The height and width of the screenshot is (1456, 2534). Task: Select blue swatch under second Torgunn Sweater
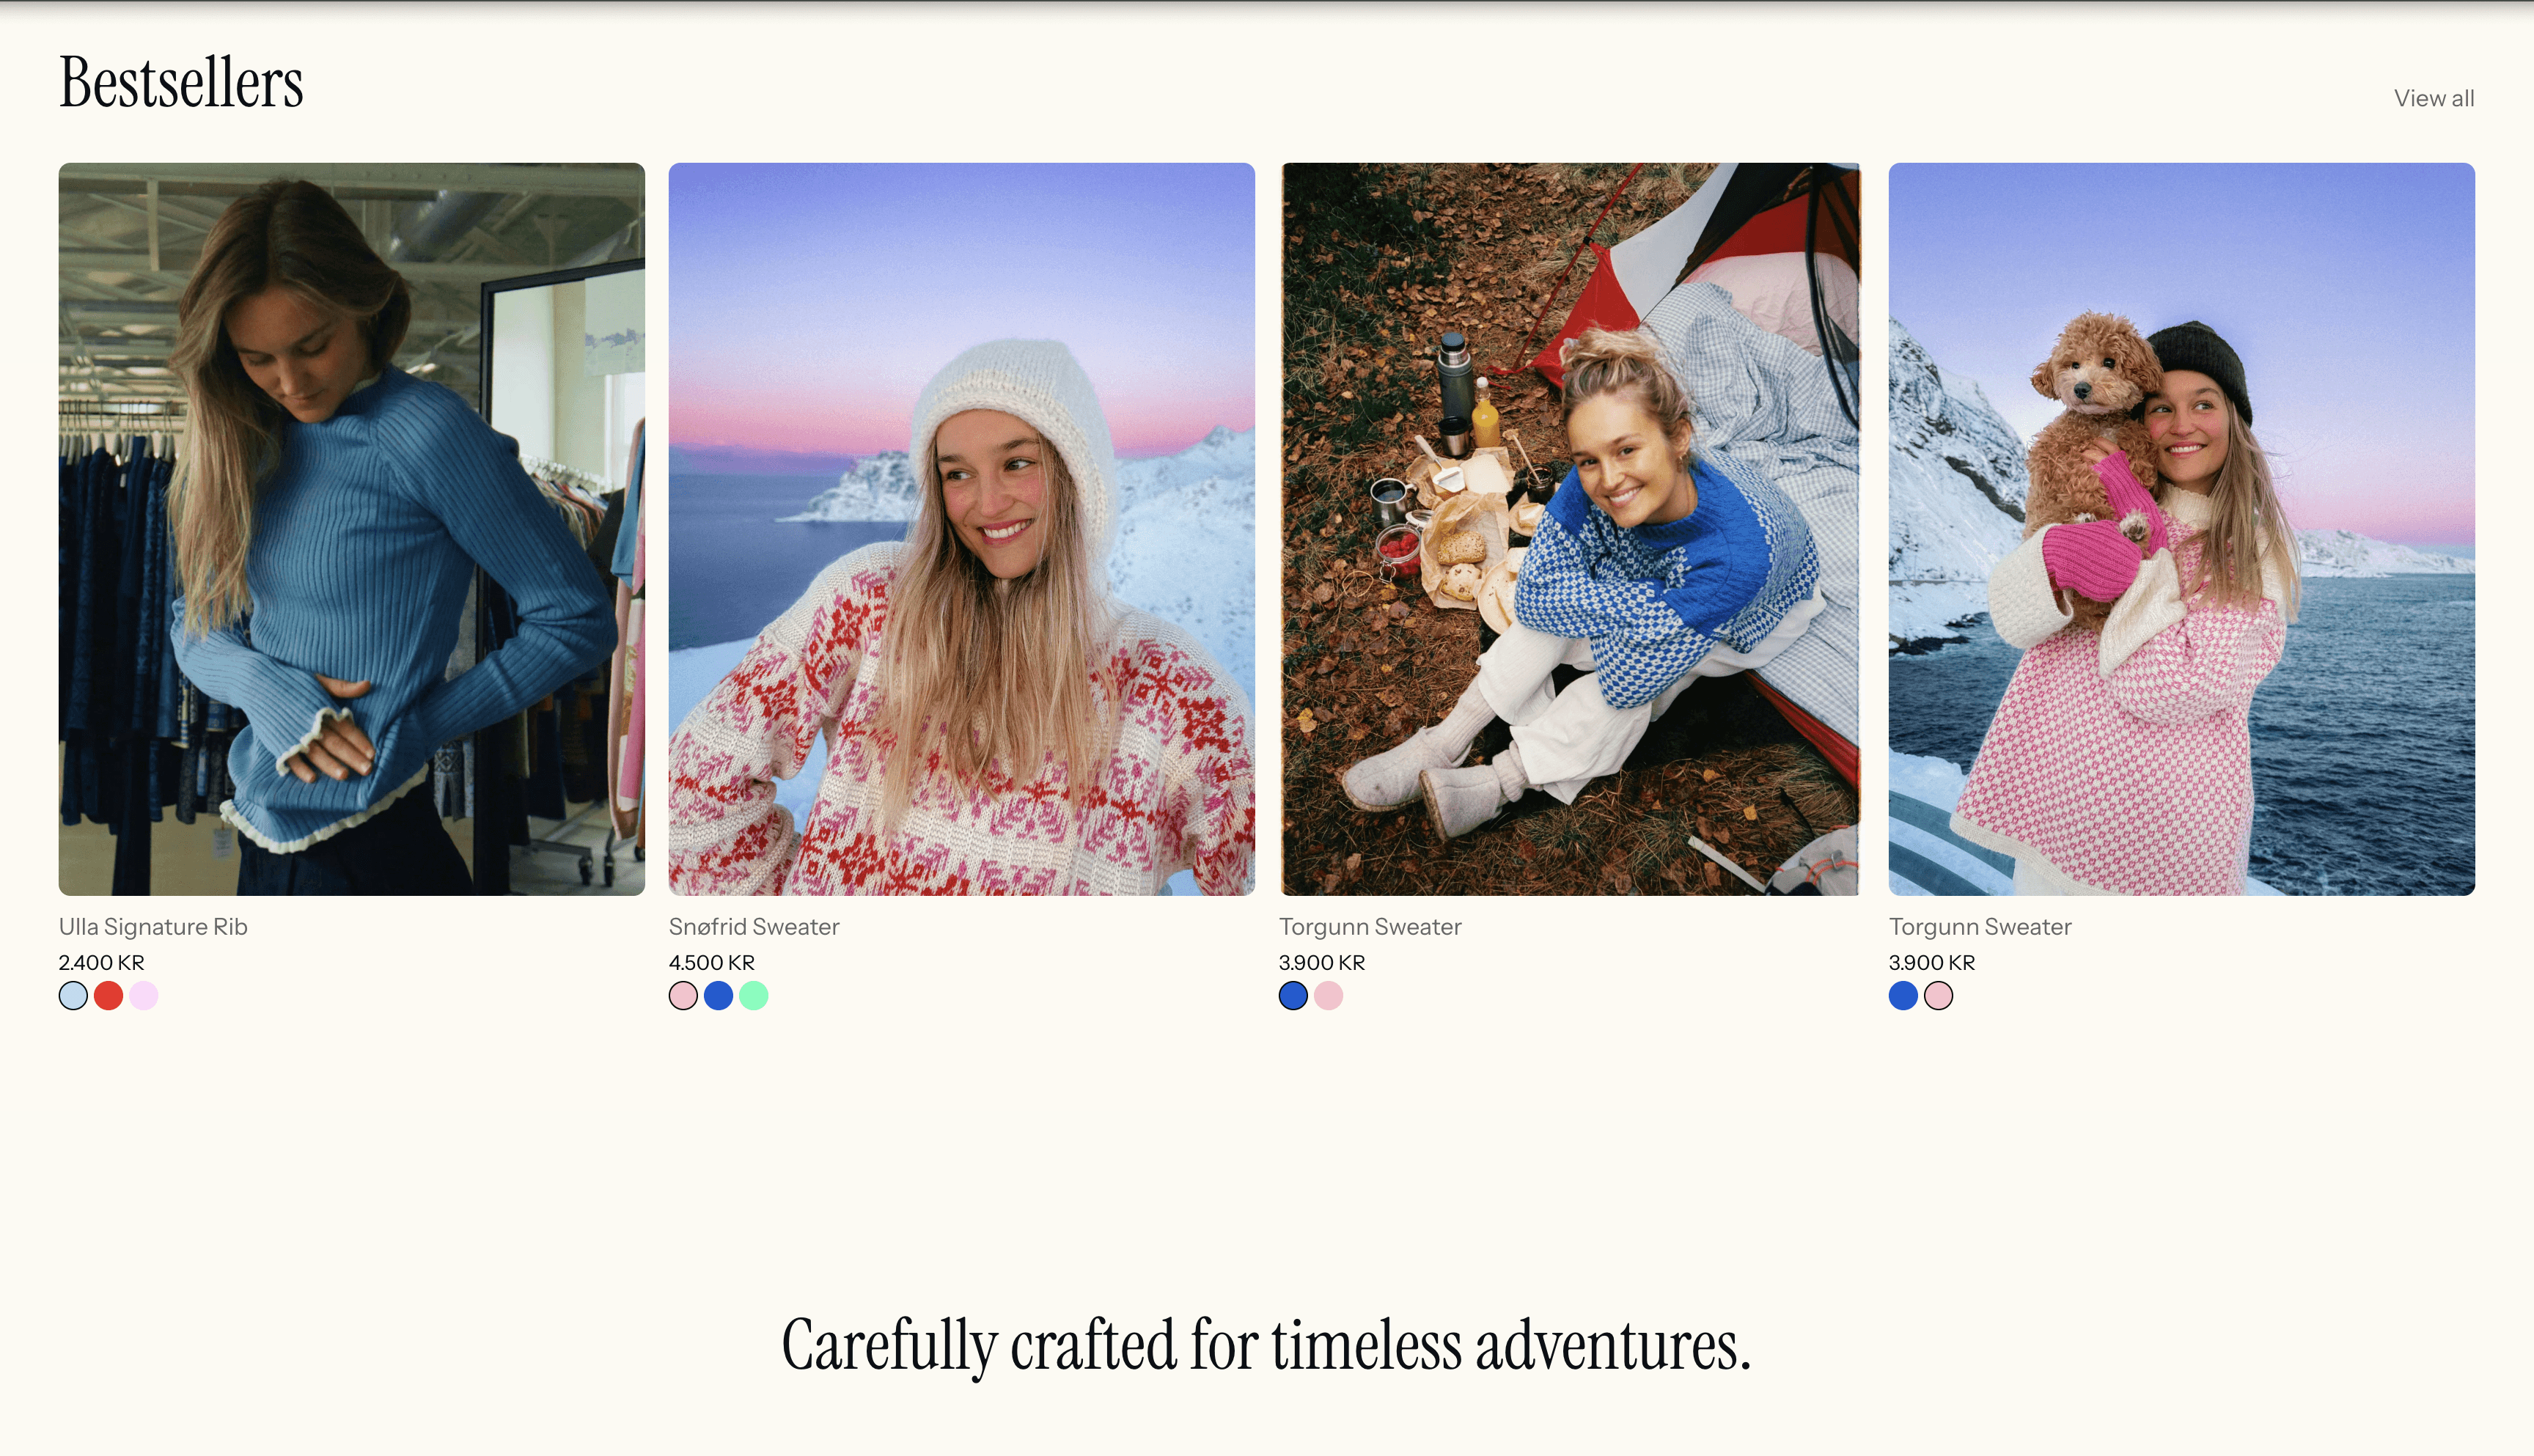pos(1903,996)
